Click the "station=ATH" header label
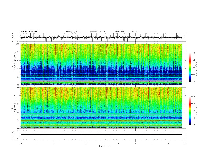Viewport: 208px width, 161px height. (97, 32)
